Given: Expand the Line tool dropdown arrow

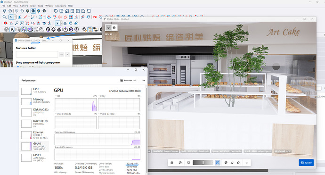Looking at the screenshot, I should point(29,17).
